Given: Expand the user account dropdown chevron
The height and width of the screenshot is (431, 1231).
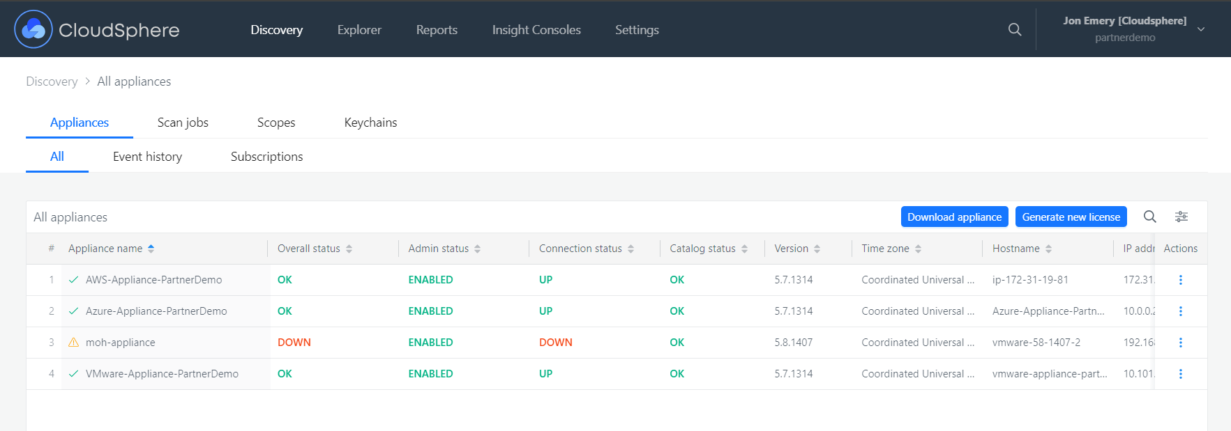Looking at the screenshot, I should pyautogui.click(x=1201, y=29).
